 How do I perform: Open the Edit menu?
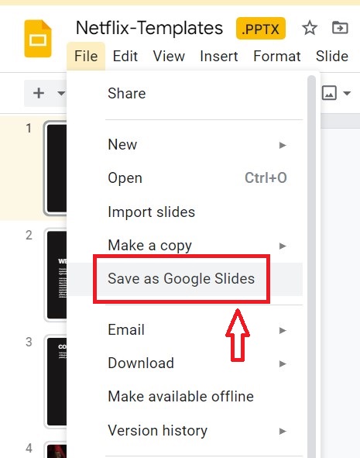(x=125, y=56)
